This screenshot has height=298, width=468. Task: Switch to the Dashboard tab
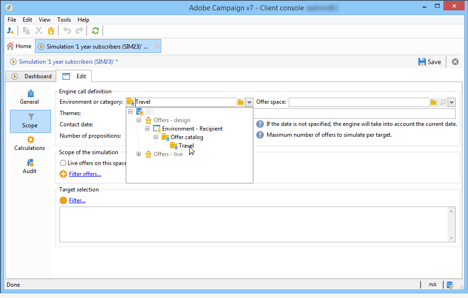pyautogui.click(x=31, y=76)
